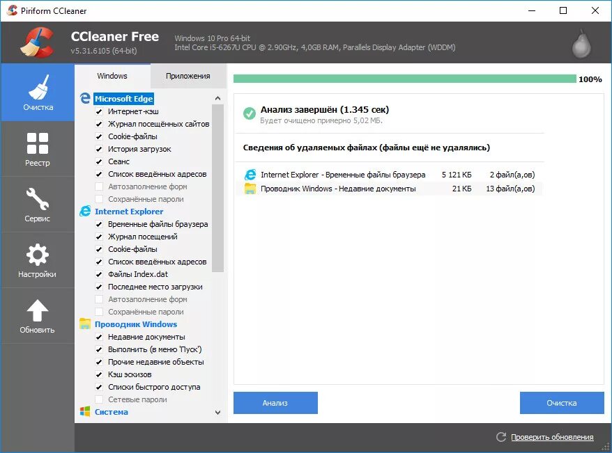This screenshot has width=612, height=453.
Task: Select the Internet Explorer Временные файлы браузера result row
Action: click(x=390, y=175)
